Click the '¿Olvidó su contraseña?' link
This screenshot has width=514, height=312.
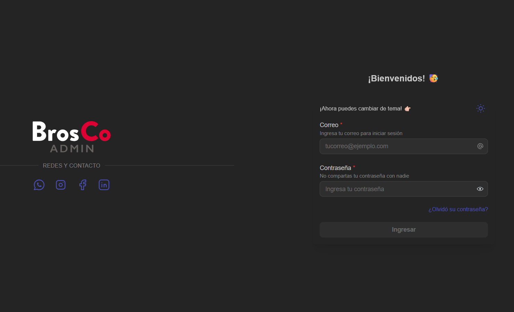point(458,210)
